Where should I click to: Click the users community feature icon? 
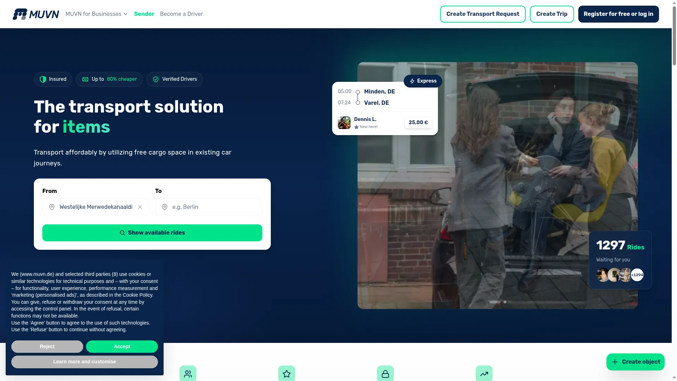click(188, 374)
